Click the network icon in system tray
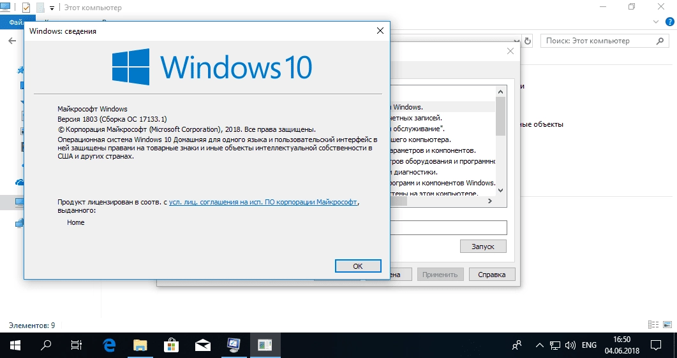This screenshot has height=358, width=677. (555, 345)
